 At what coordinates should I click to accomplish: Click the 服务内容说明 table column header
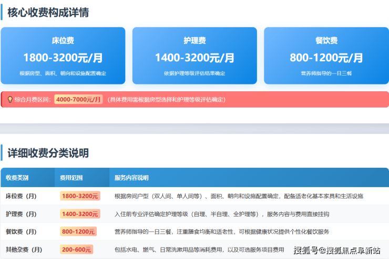click(131, 178)
